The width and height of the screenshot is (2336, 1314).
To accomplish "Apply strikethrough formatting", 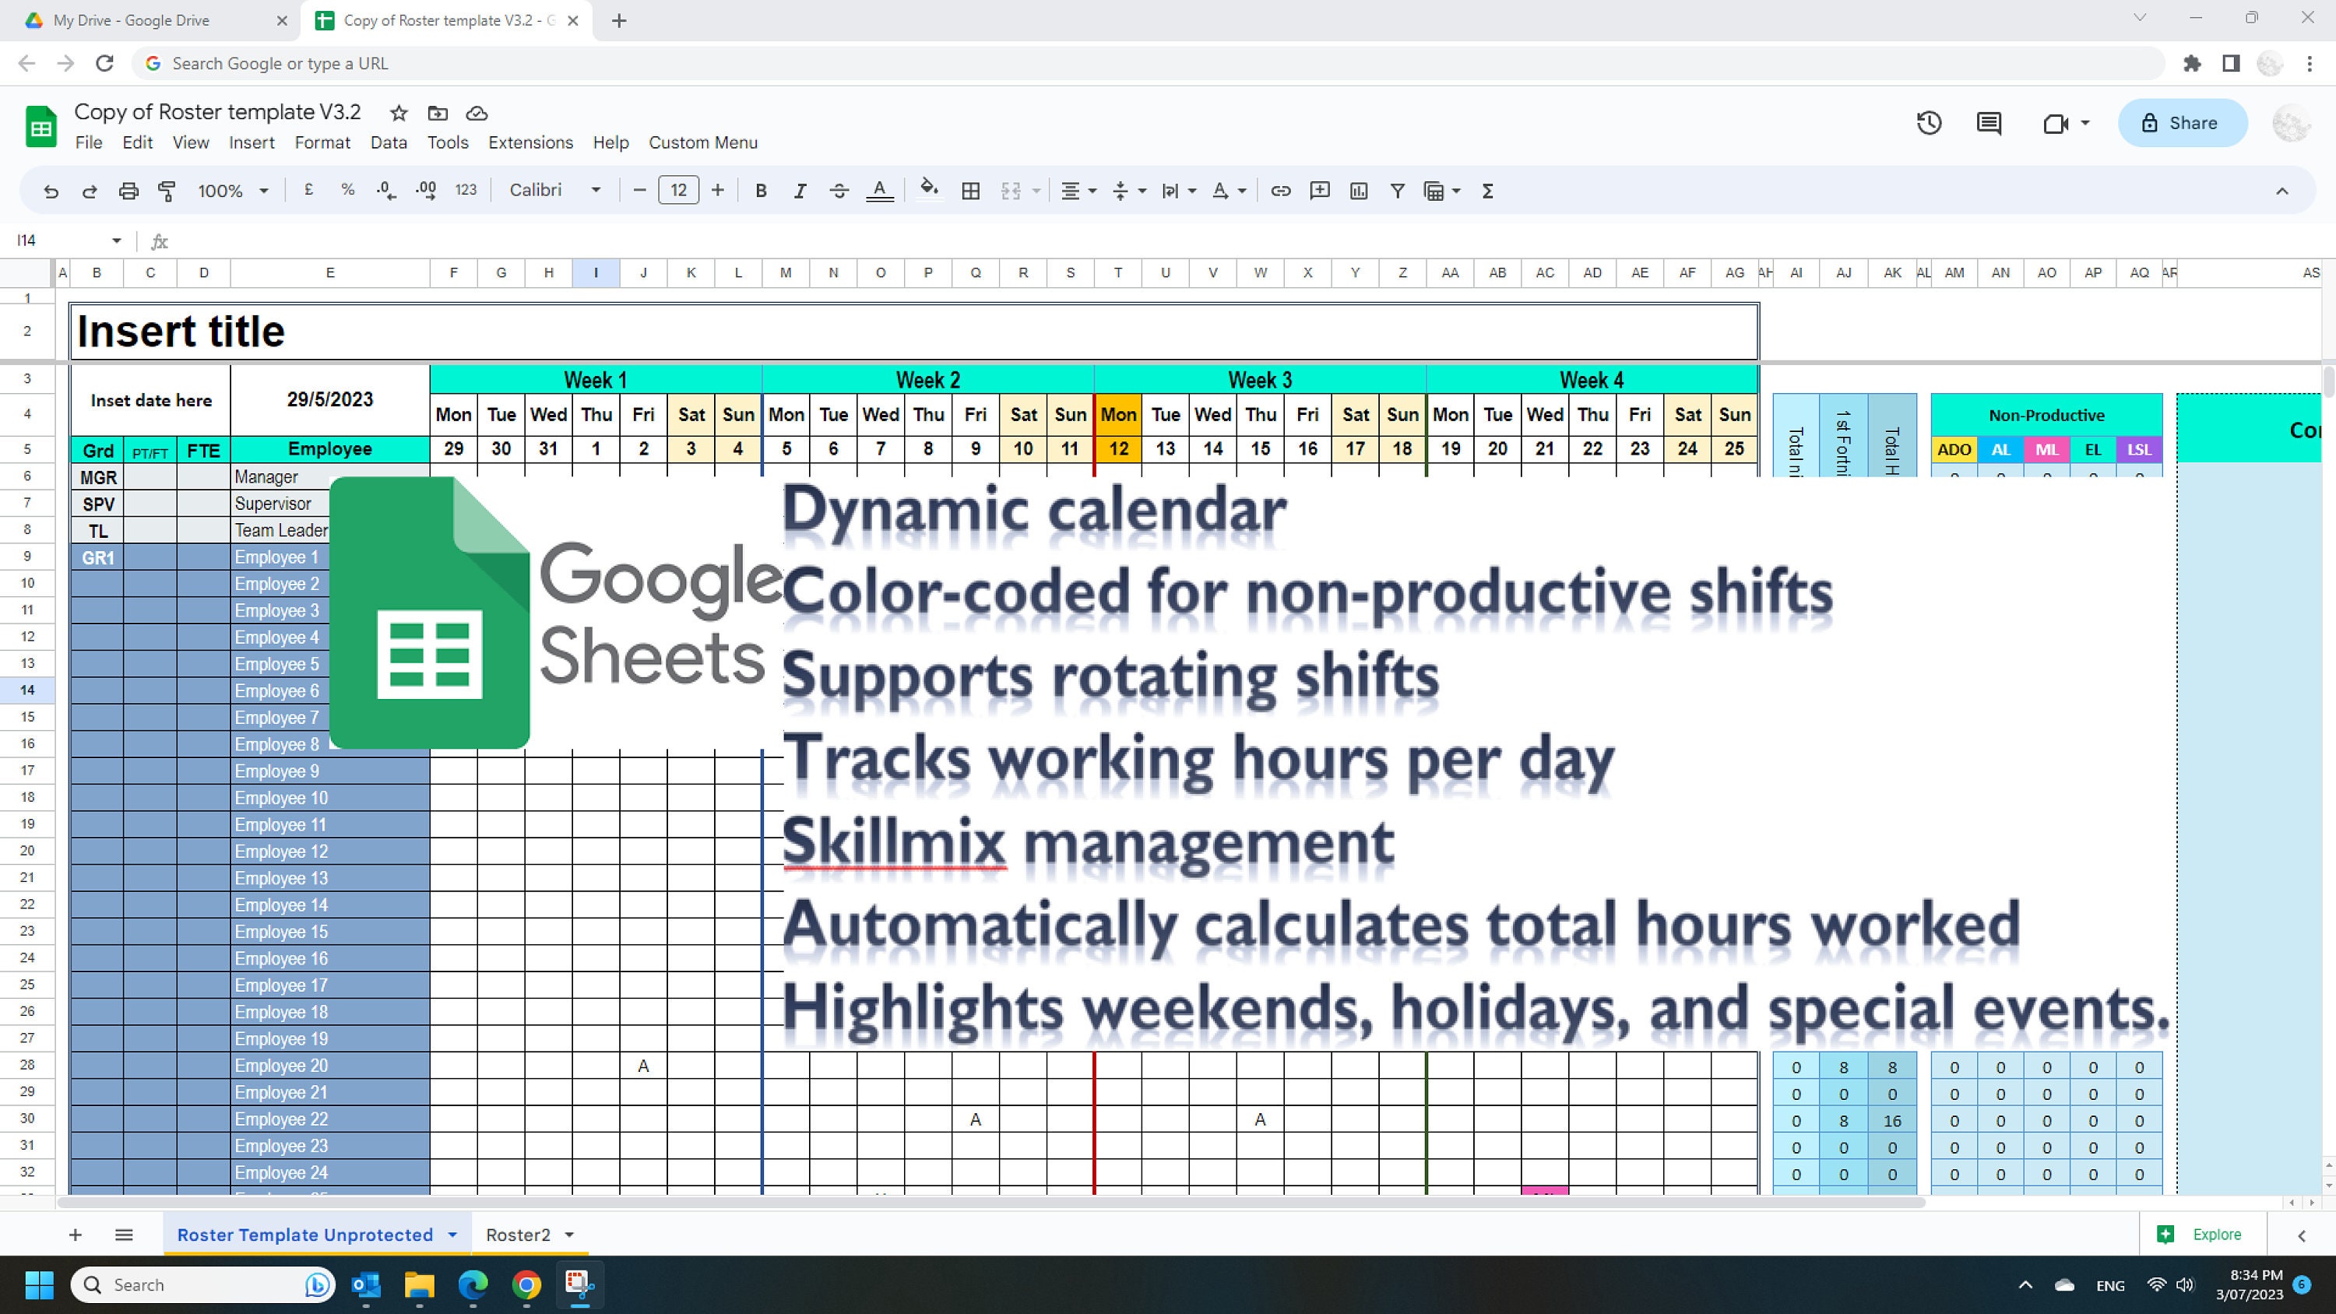I will pyautogui.click(x=839, y=191).
